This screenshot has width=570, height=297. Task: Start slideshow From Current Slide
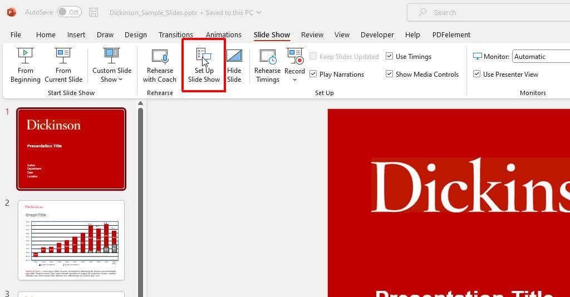(x=63, y=65)
